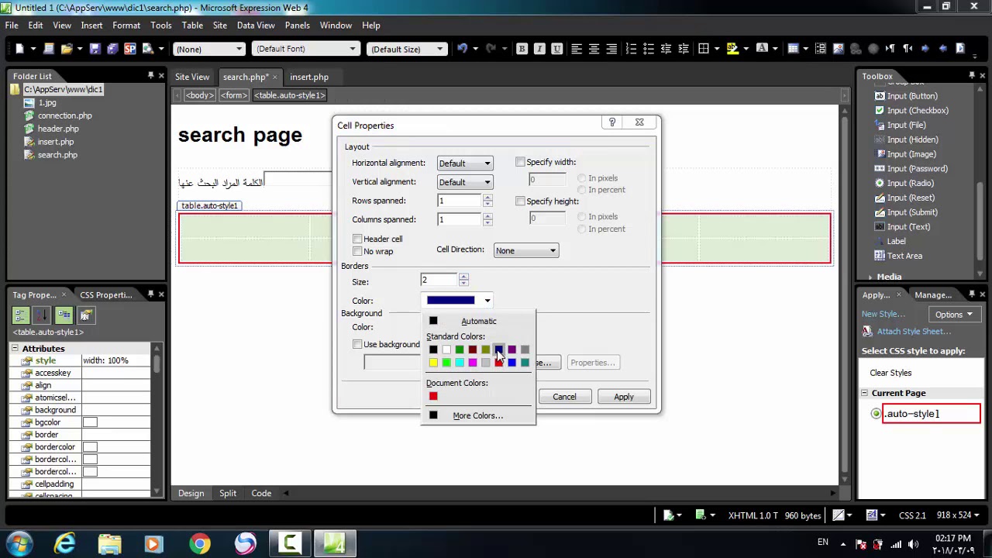992x558 pixels.
Task: Click the Highlight color toolbar icon
Action: click(732, 49)
